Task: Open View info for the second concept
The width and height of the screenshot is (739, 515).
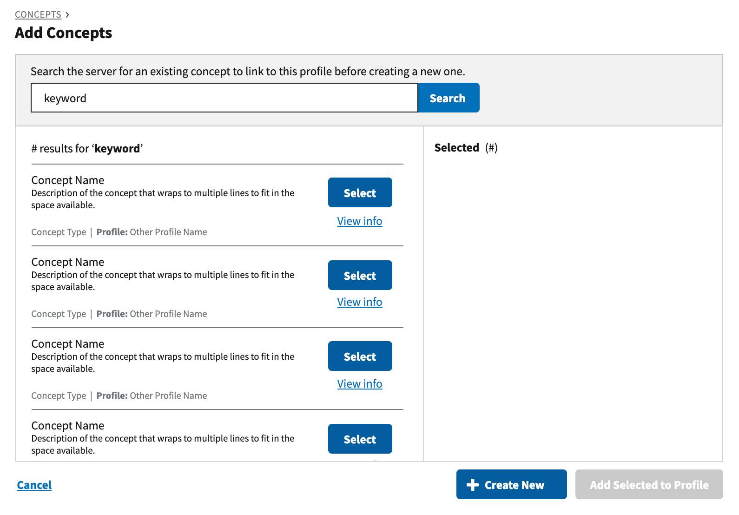Action: click(359, 302)
